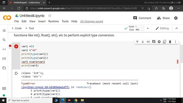The width and height of the screenshot is (183, 103).
Task: Open a new browser tab
Action: tap(49, 3)
